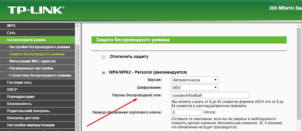Viewport: 302px width, 131px height.
Task: Open 'Родительский контроль' menu item
Action: (x=28, y=111)
